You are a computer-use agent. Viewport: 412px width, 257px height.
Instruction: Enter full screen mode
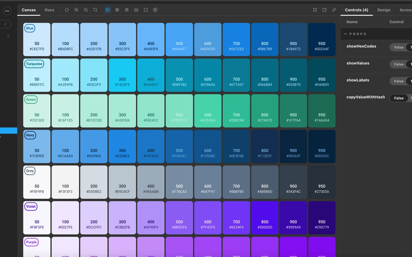[x=315, y=10]
